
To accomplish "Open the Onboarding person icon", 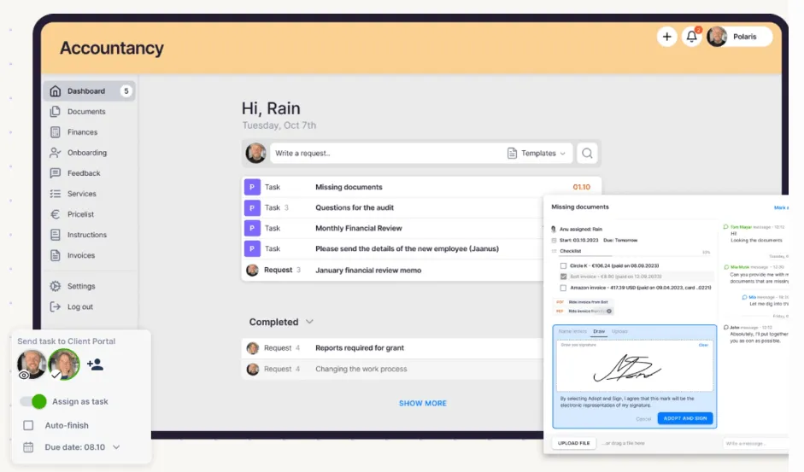I will click(x=55, y=153).
